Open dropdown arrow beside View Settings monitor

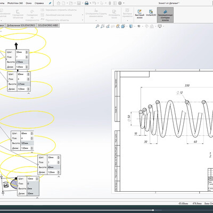pyautogui.click(x=163, y=27)
